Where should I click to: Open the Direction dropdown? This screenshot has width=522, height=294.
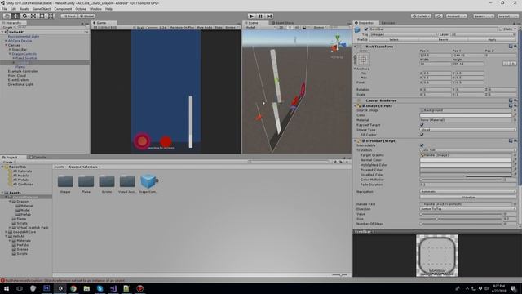point(467,209)
